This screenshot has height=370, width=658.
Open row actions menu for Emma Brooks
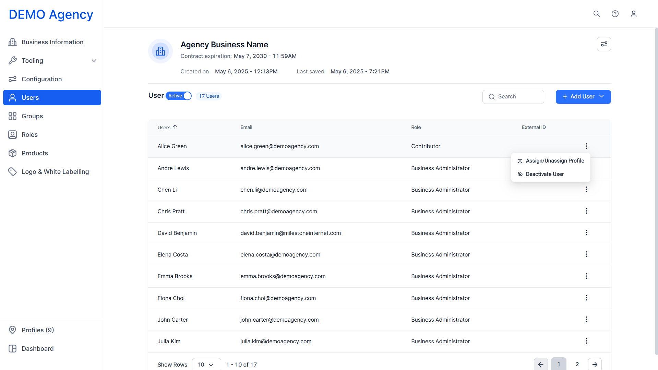587,276
